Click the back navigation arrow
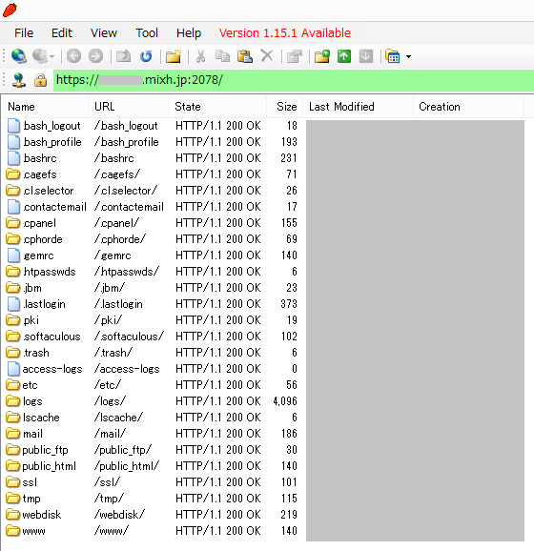Image resolution: width=534 pixels, height=551 pixels. [73, 56]
